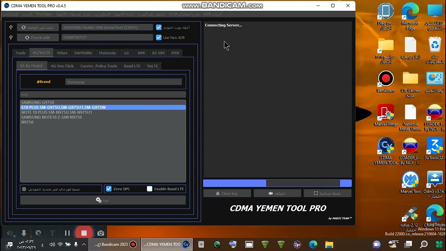
Task: Toggle the Use New ADB checkbox
Action: coord(159,37)
